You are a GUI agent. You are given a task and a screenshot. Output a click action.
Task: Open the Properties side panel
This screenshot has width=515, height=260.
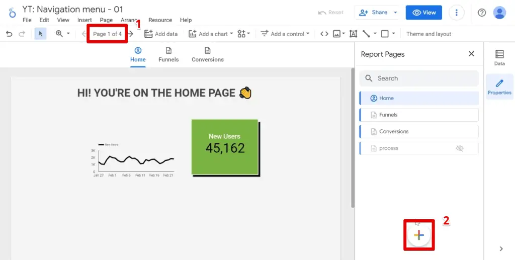tap(499, 87)
